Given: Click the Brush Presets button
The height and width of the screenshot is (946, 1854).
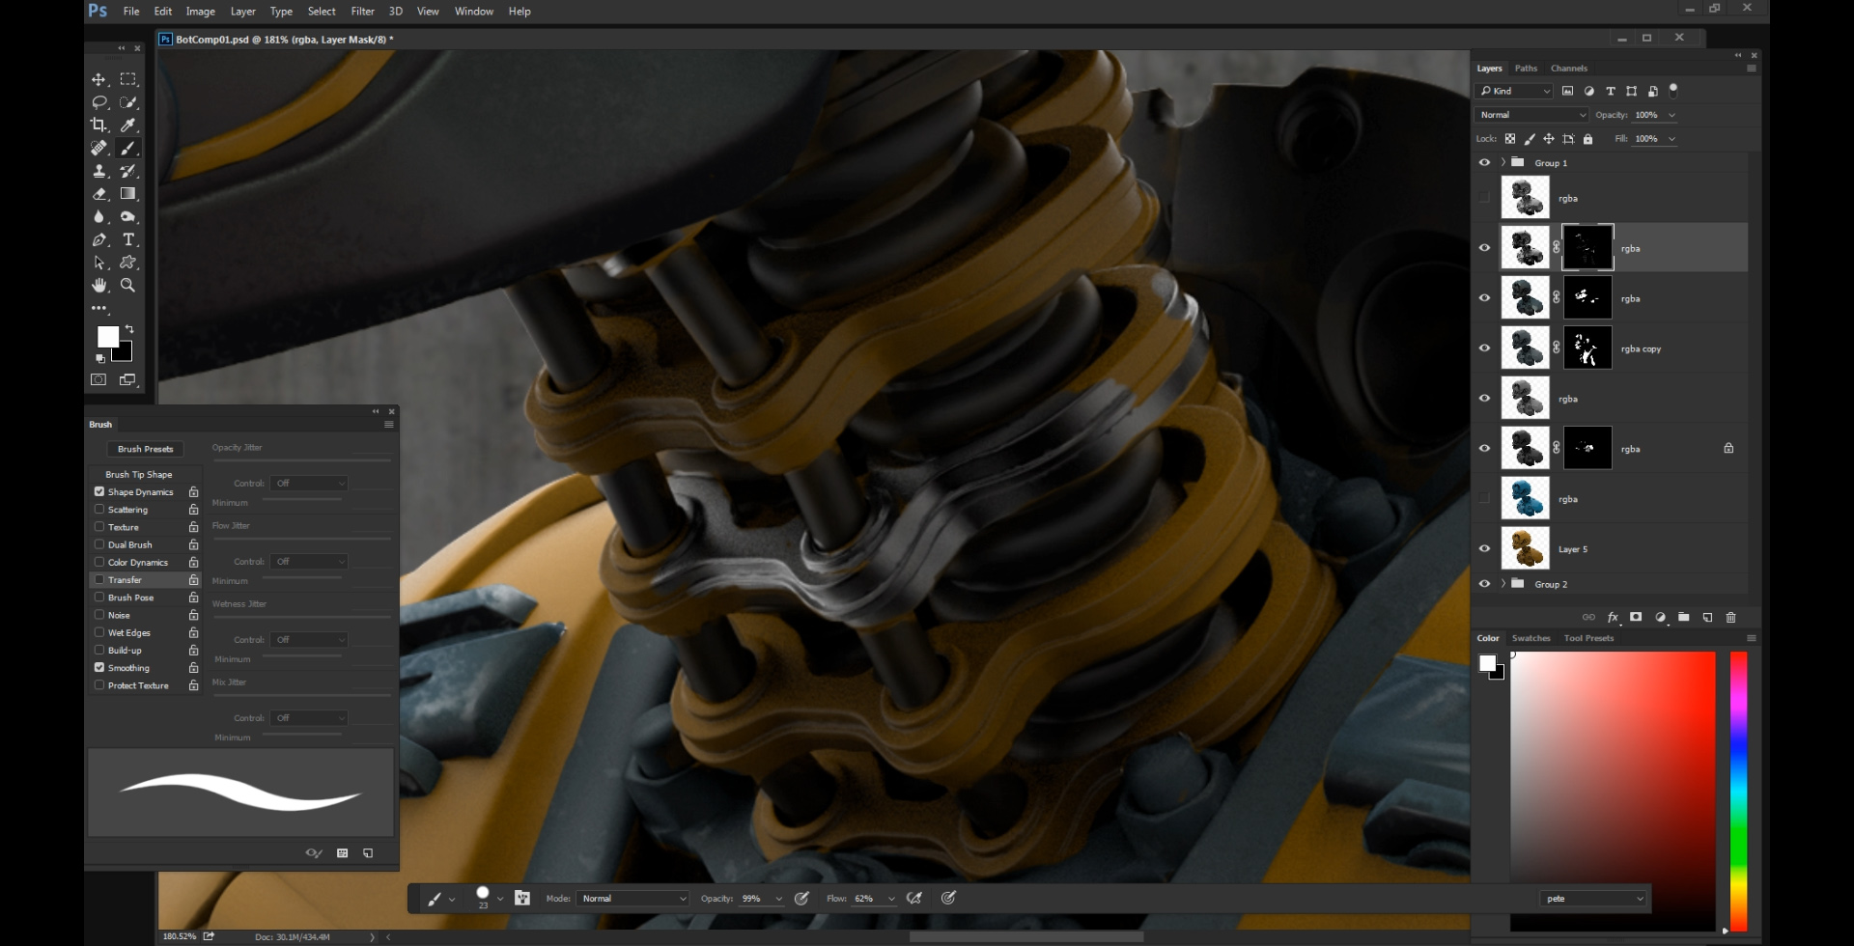Looking at the screenshot, I should (x=145, y=449).
